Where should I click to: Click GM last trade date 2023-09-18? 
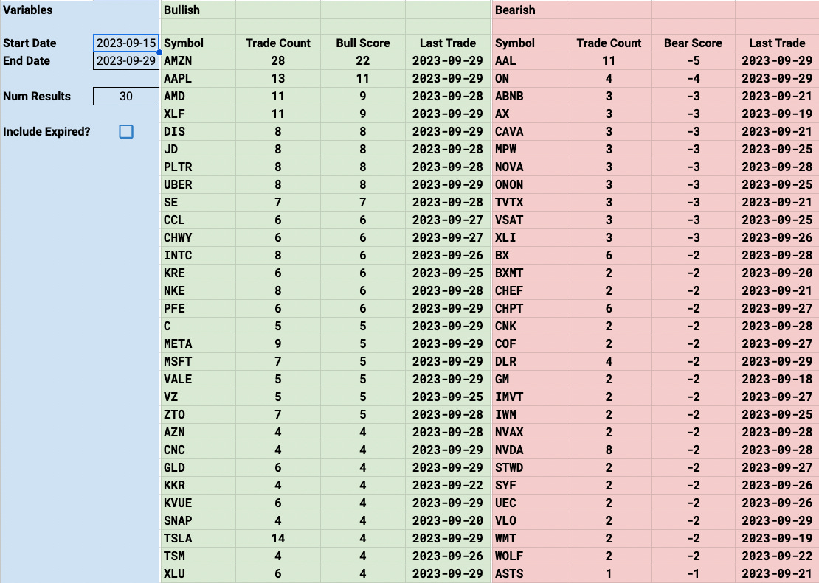[x=777, y=380]
